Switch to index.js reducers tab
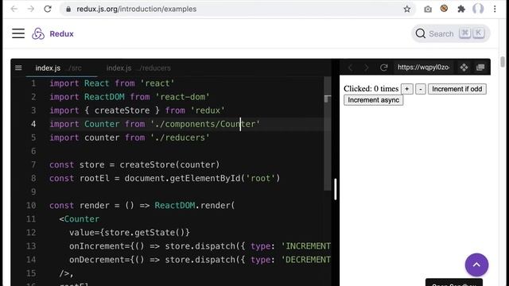The image size is (509, 286). click(x=138, y=68)
